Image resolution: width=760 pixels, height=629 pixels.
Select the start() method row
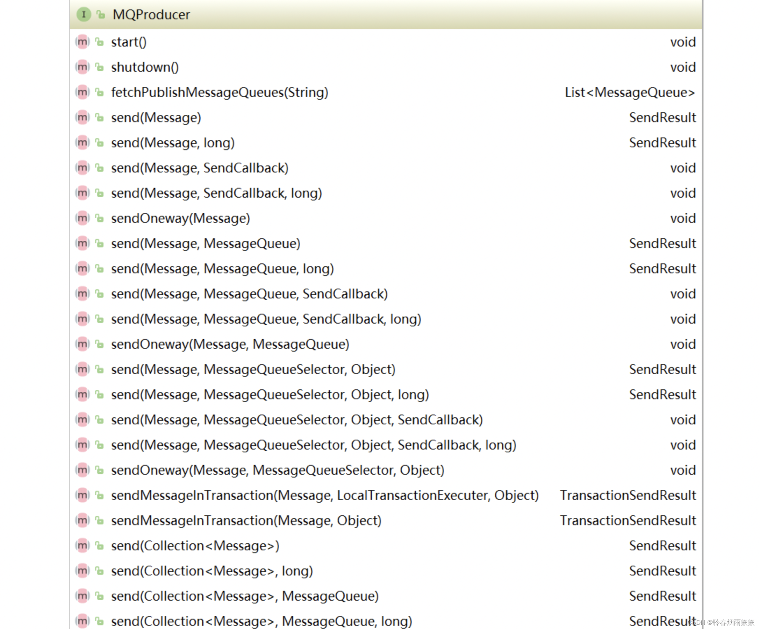point(386,42)
